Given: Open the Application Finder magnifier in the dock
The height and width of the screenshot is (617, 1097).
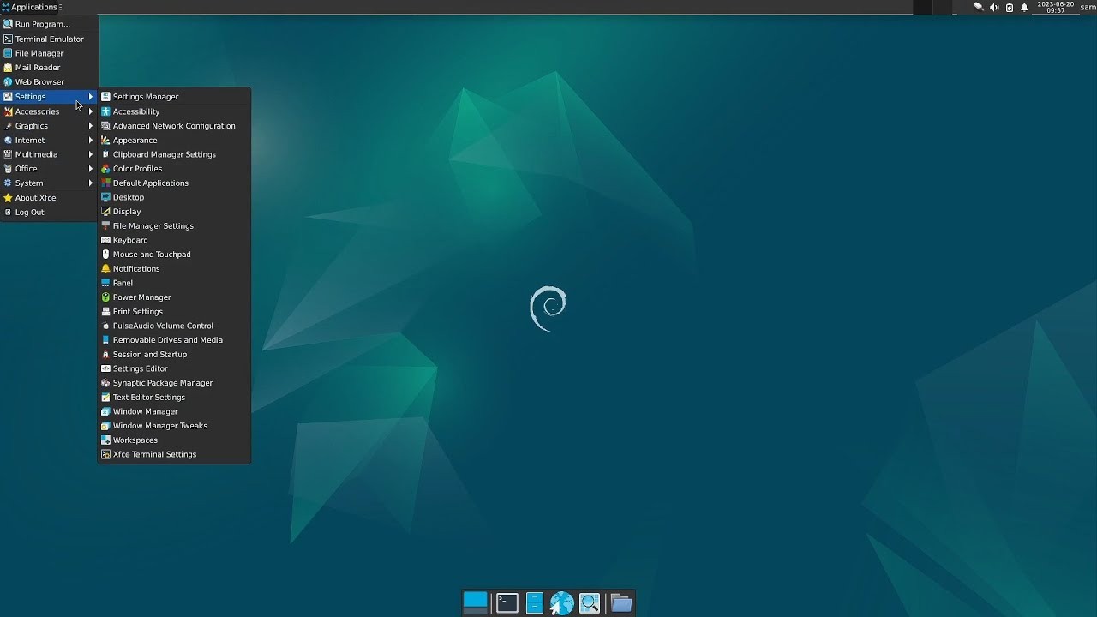Looking at the screenshot, I should [x=590, y=602].
